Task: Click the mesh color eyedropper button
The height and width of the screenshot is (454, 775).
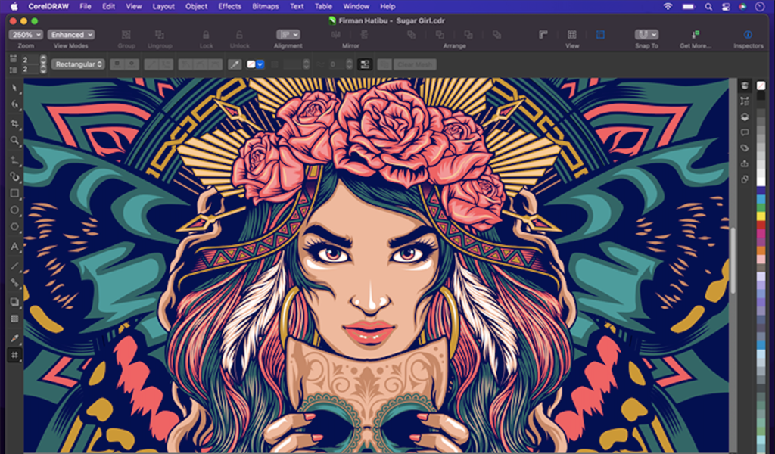Action: click(235, 64)
